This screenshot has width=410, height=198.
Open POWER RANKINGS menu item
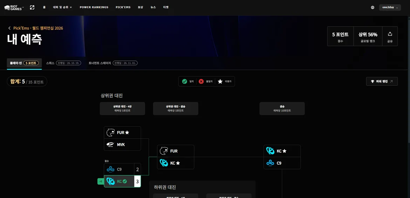pyautogui.click(x=94, y=7)
